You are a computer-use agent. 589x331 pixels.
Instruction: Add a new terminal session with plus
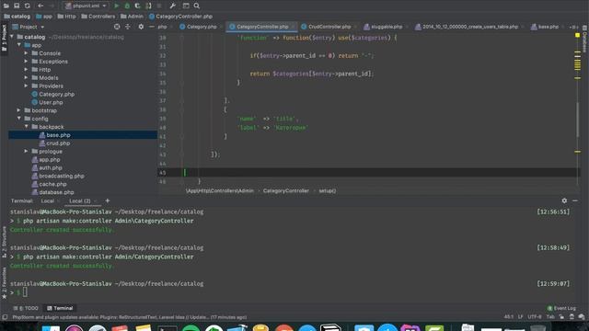click(108, 201)
